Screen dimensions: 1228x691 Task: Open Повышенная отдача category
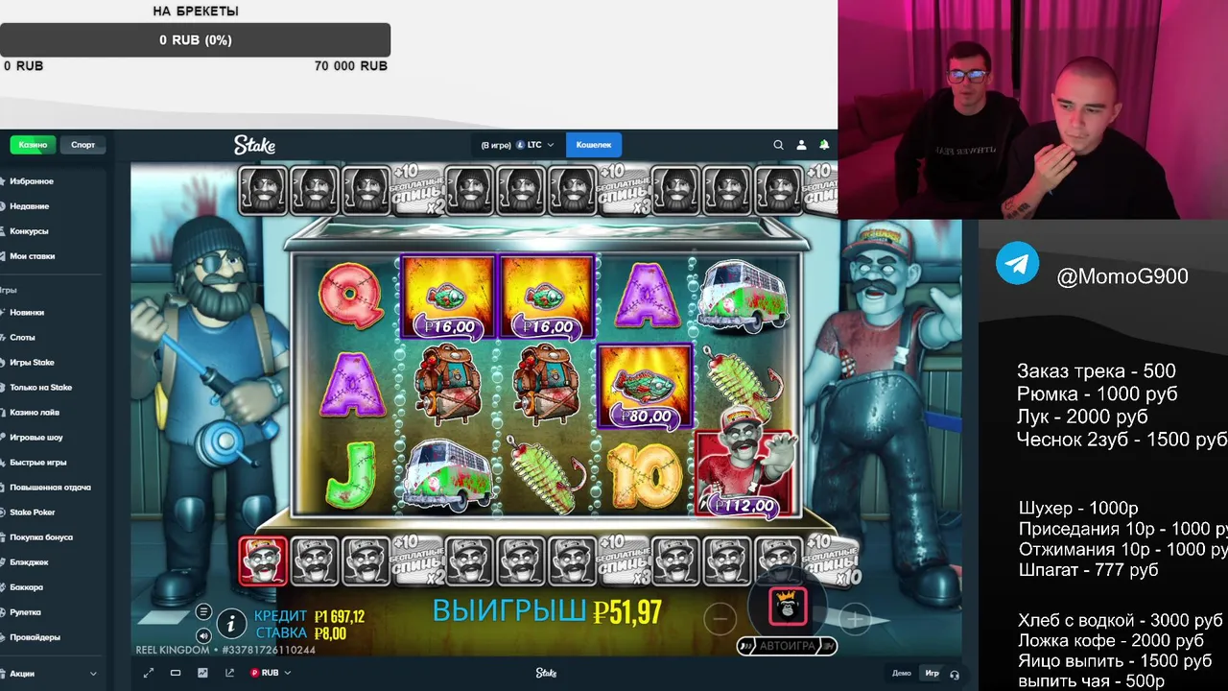[50, 488]
